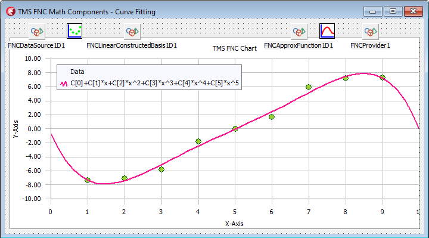Click the data point at x=8
Viewport: 429px width, 238px height.
pyautogui.click(x=346, y=78)
